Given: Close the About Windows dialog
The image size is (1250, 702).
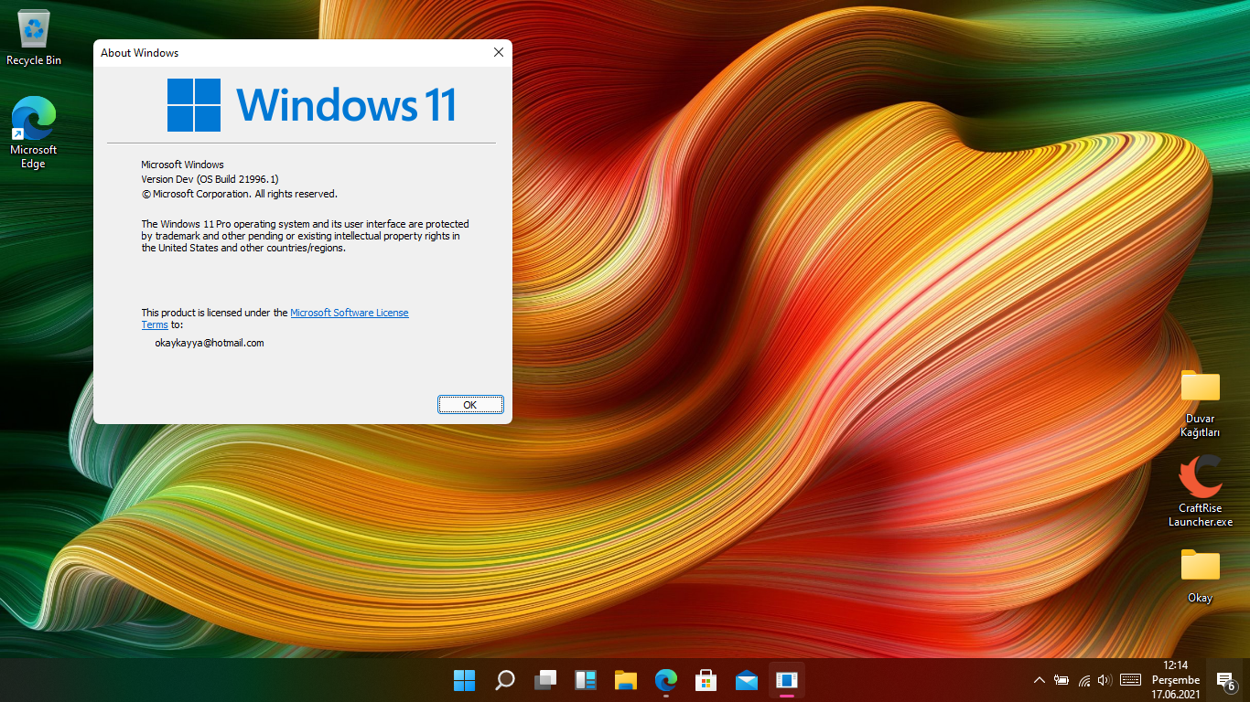Looking at the screenshot, I should (x=499, y=53).
